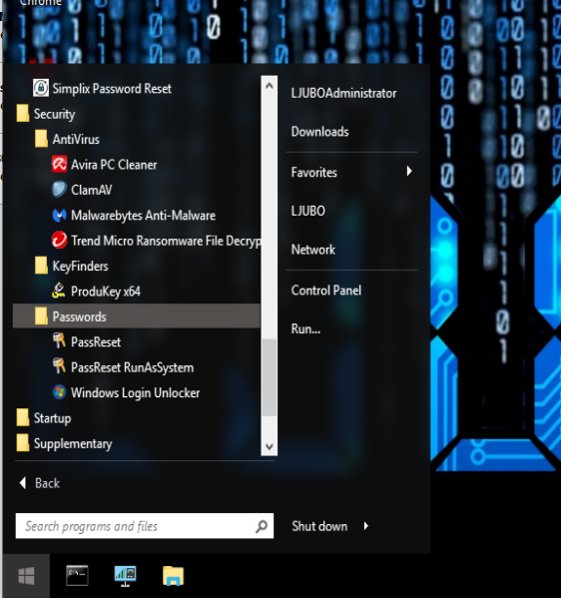Expand the Favorites submenu arrow
This screenshot has height=598, width=561.
[409, 172]
